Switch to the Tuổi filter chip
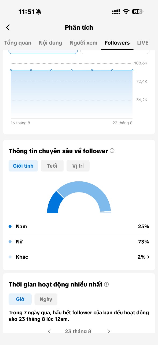This screenshot has width=158, height=345. coord(52,166)
